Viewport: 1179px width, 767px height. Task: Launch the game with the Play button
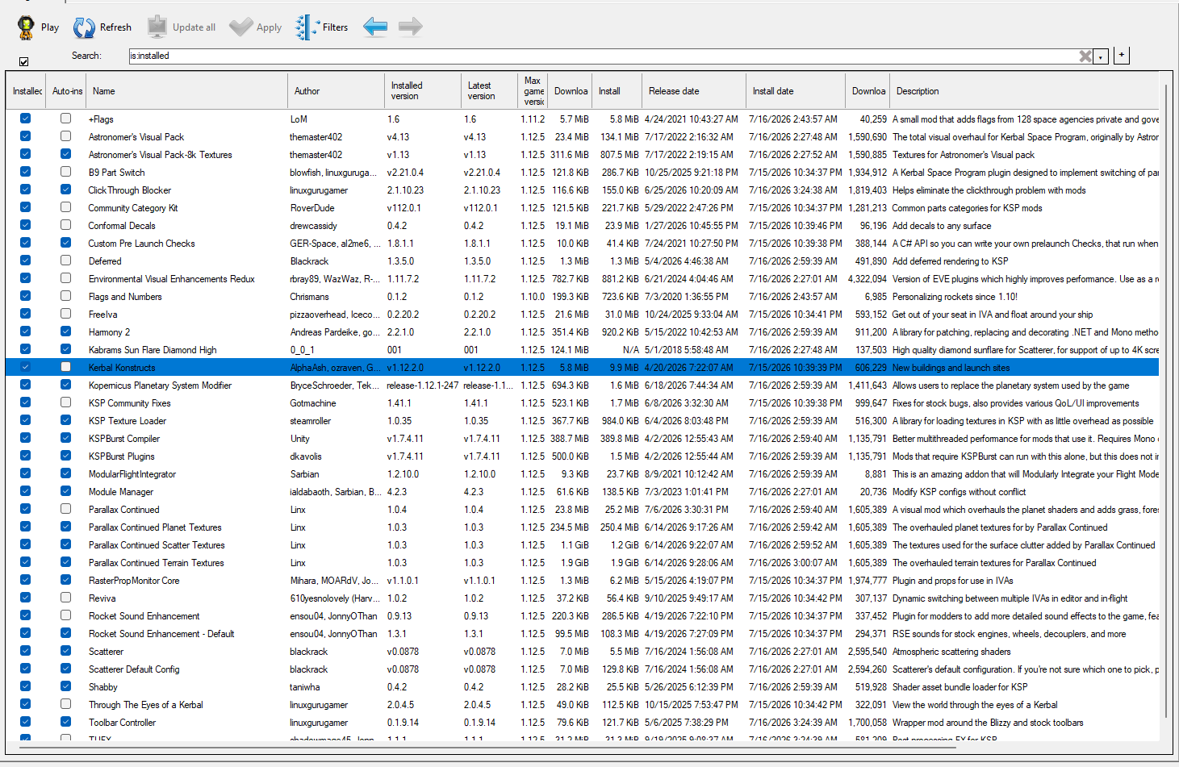[x=37, y=27]
